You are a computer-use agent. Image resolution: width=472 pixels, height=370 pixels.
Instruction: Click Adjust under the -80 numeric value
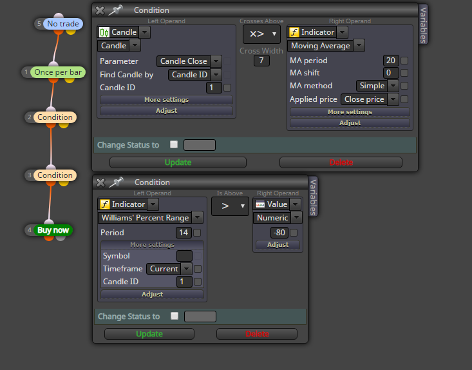278,245
